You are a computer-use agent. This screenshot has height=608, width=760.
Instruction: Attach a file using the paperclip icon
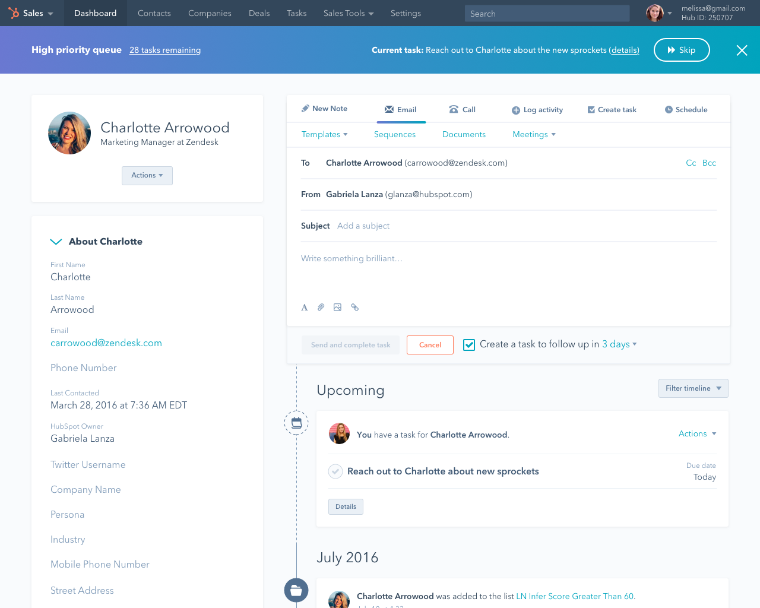click(321, 307)
